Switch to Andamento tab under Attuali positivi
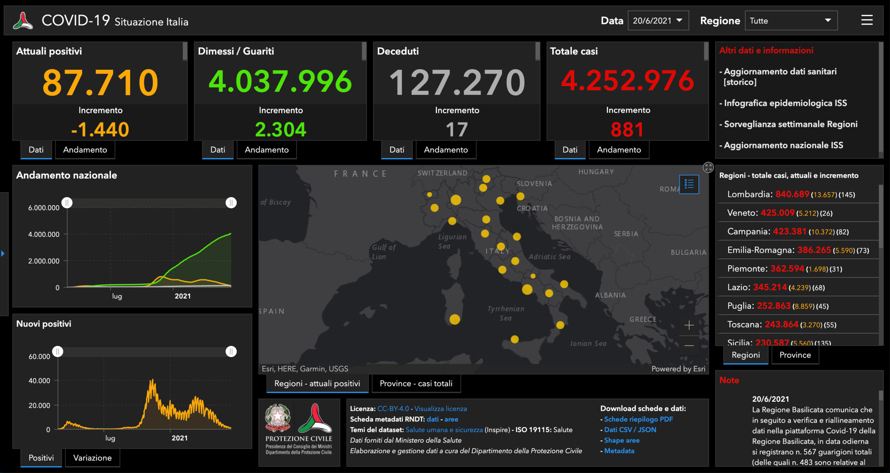This screenshot has height=473, width=890. click(85, 150)
